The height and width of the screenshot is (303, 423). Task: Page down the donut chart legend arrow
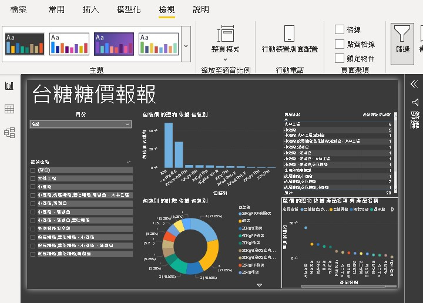260,285
